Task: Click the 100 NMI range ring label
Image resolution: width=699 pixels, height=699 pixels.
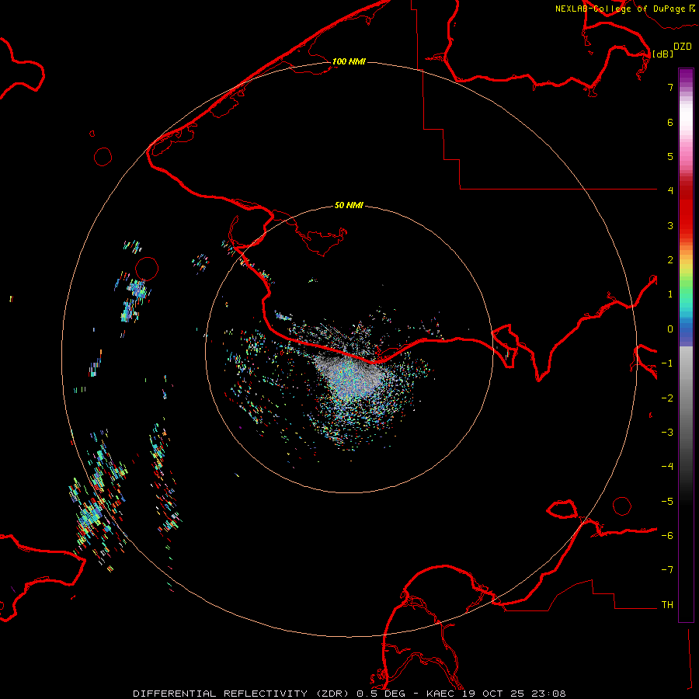Action: 349,61
